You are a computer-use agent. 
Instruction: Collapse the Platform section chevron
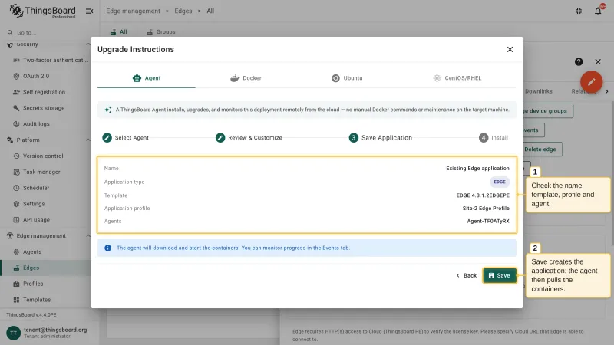click(x=87, y=140)
